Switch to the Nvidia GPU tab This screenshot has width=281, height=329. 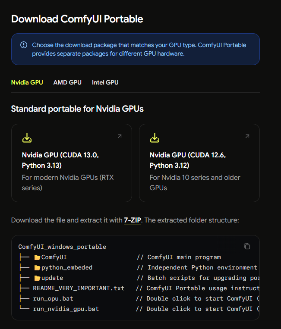27,82
